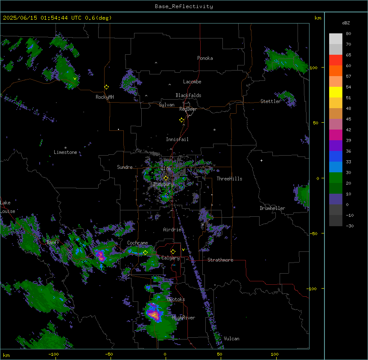The height and width of the screenshot is (360, 368).
Task: Select the magenta 39-42 dBZ legend swatch
Action: [336, 135]
